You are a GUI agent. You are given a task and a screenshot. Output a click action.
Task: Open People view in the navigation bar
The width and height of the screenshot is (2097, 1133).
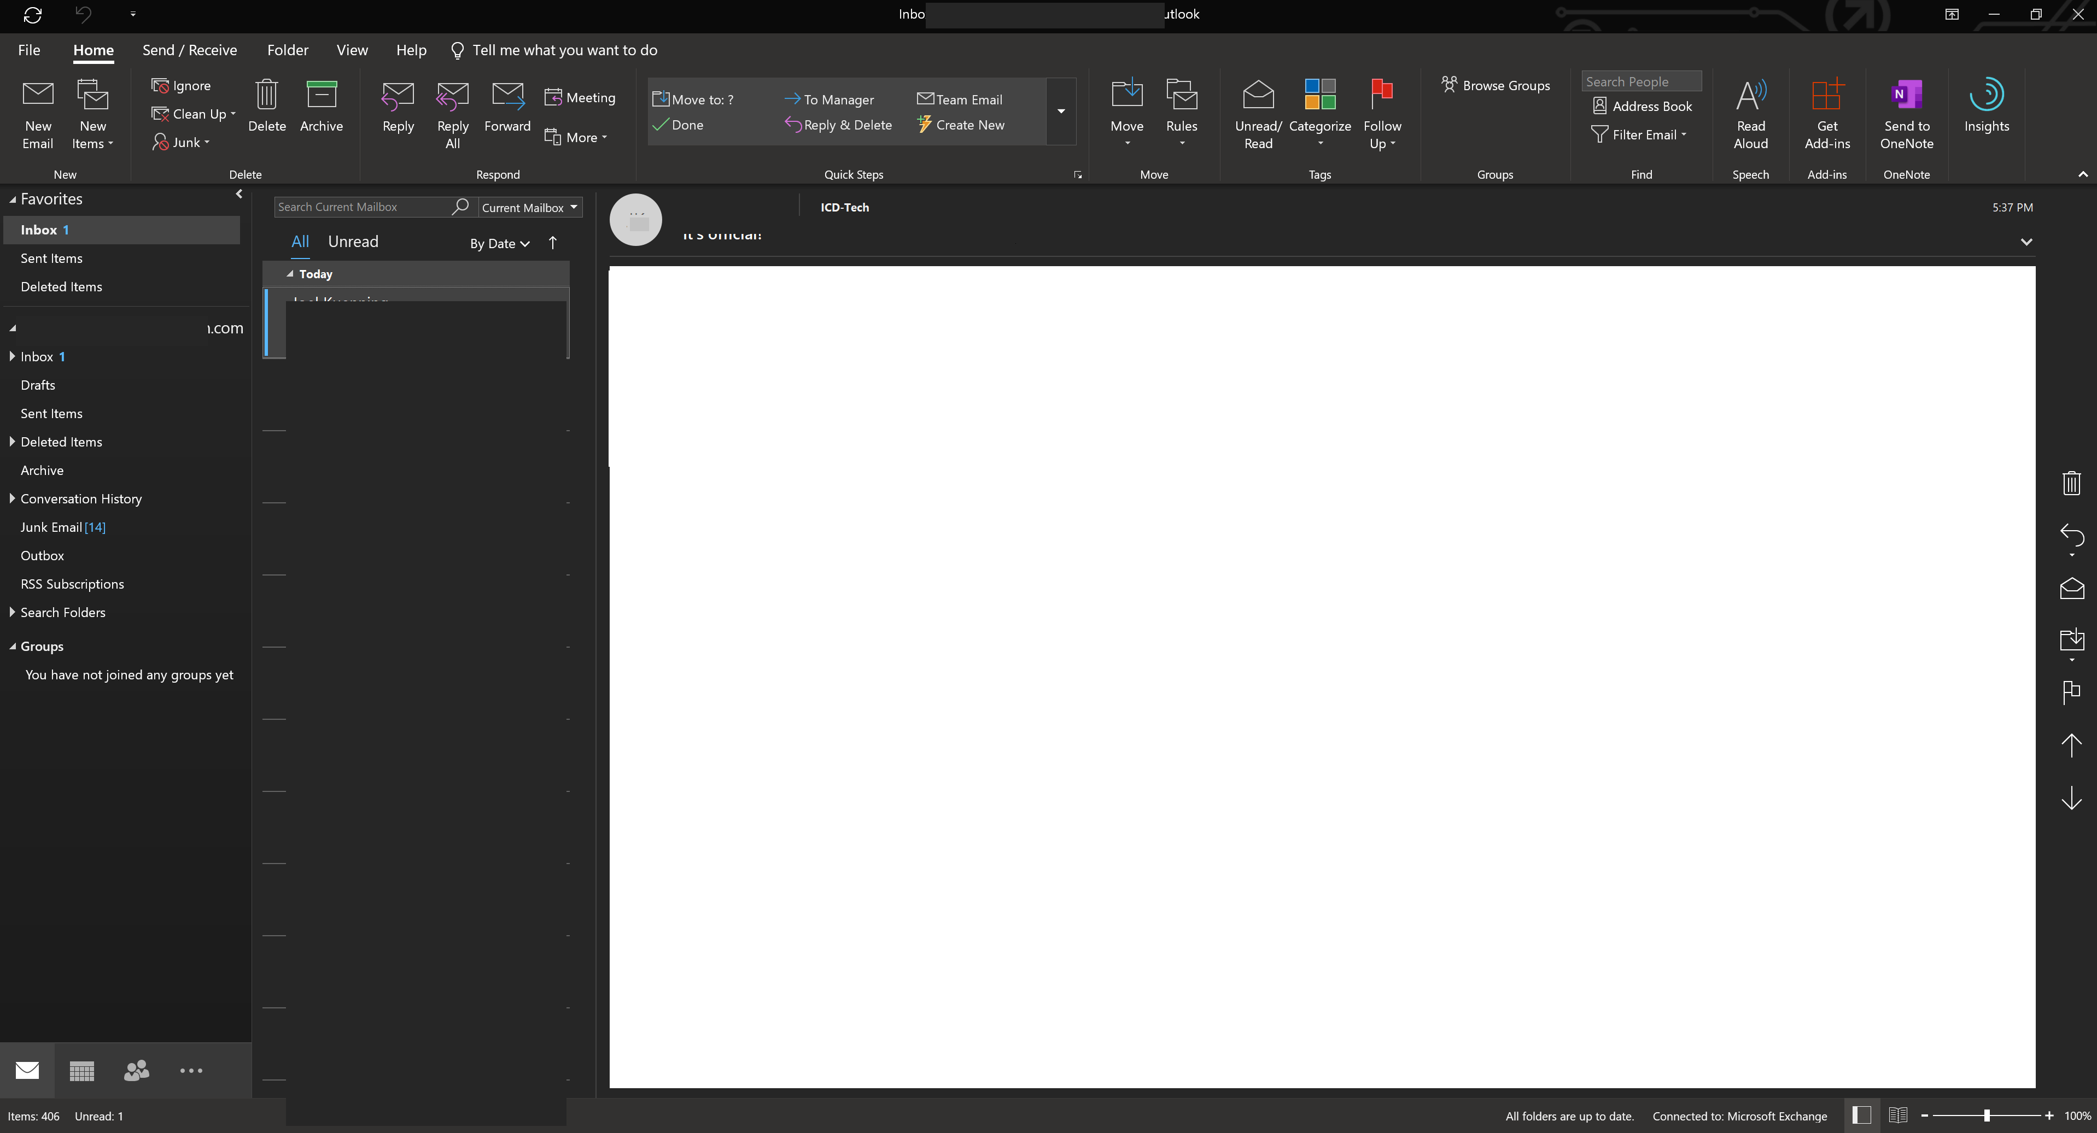136,1070
